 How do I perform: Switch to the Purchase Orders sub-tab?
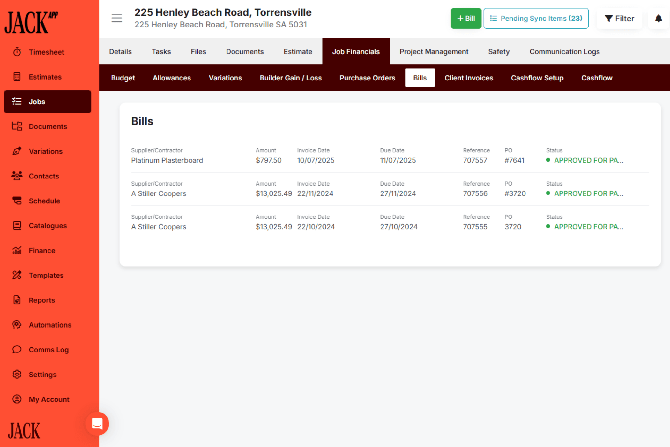click(x=367, y=78)
